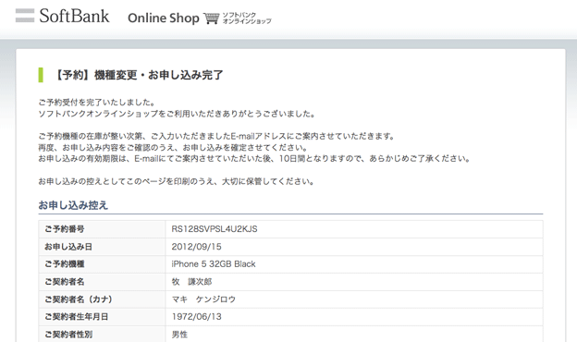
Task: Click the ご予約機種 row label
Action: [65, 264]
